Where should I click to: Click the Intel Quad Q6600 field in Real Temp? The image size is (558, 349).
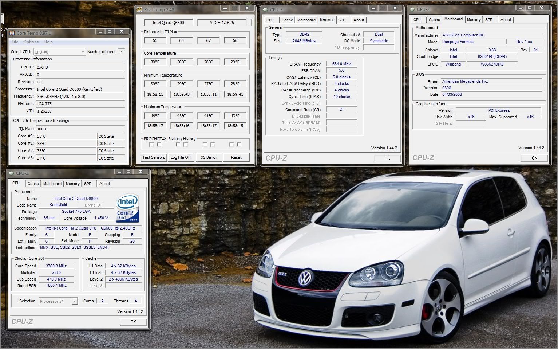point(168,23)
